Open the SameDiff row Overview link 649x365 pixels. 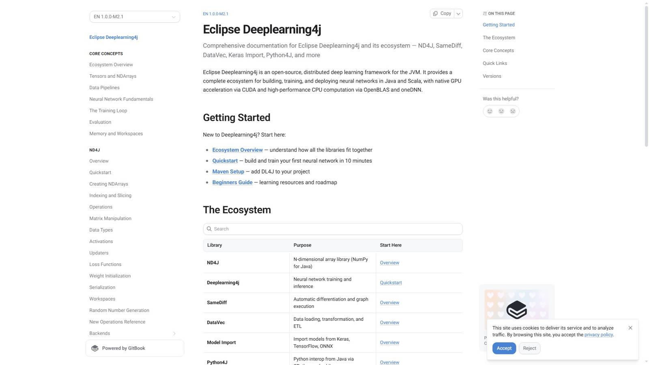point(389,303)
